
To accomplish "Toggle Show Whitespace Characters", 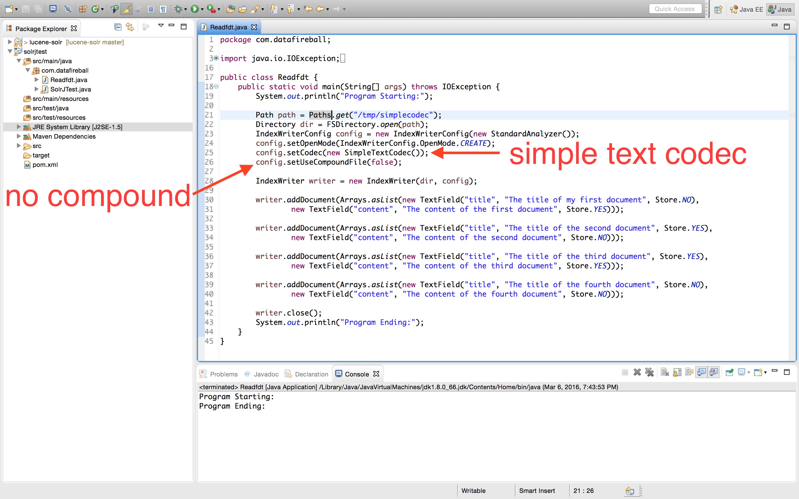I will click(x=163, y=9).
